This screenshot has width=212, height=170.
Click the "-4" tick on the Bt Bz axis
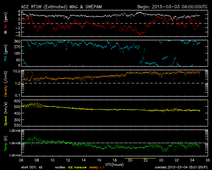(18, 32)
